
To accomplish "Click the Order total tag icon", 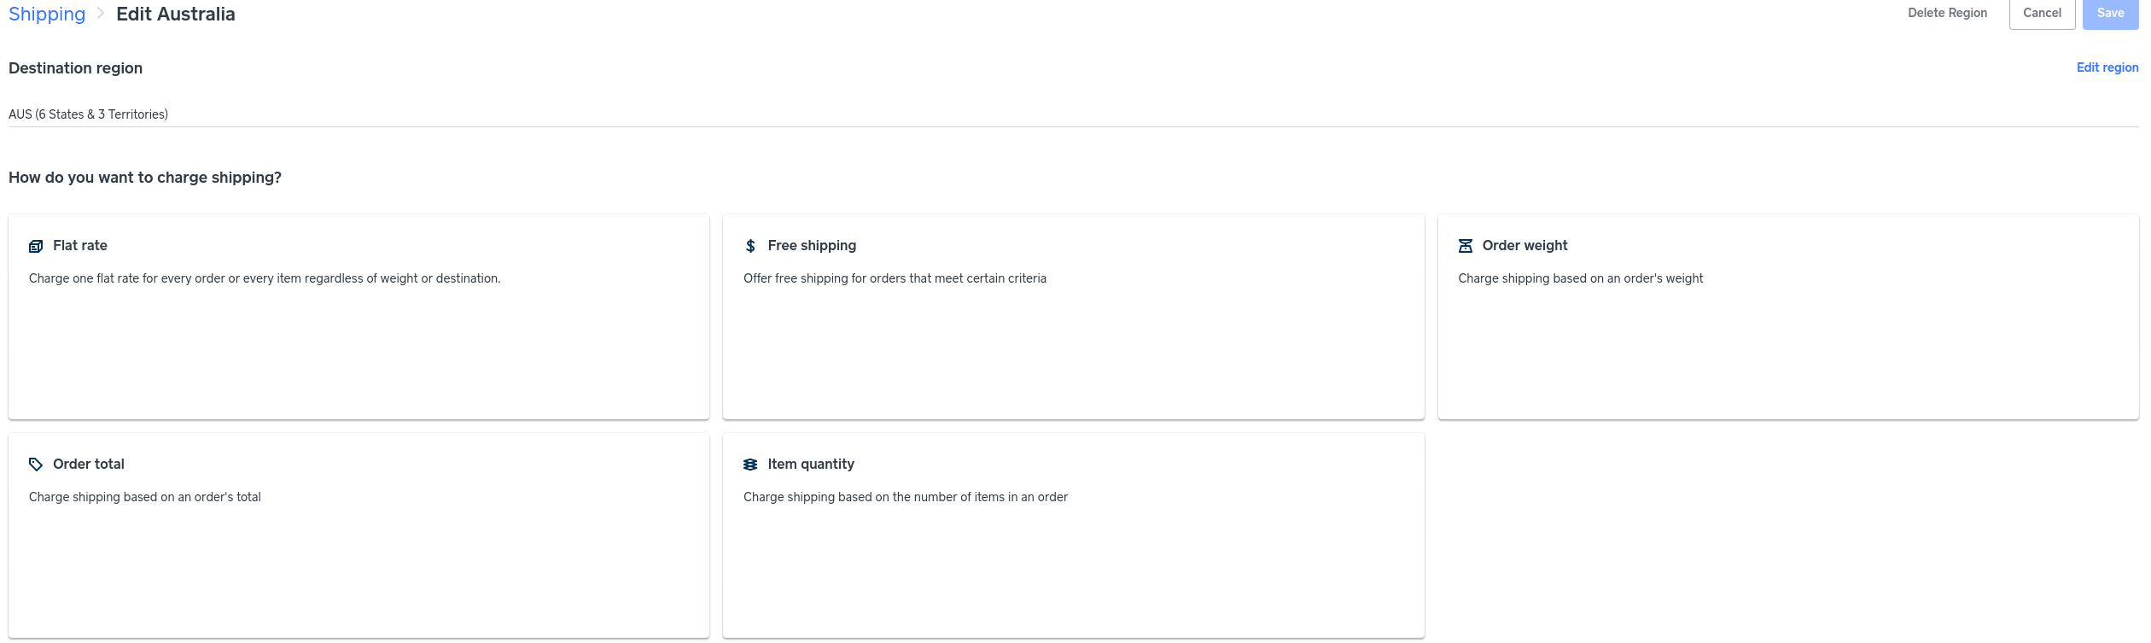I will pyautogui.click(x=36, y=465).
